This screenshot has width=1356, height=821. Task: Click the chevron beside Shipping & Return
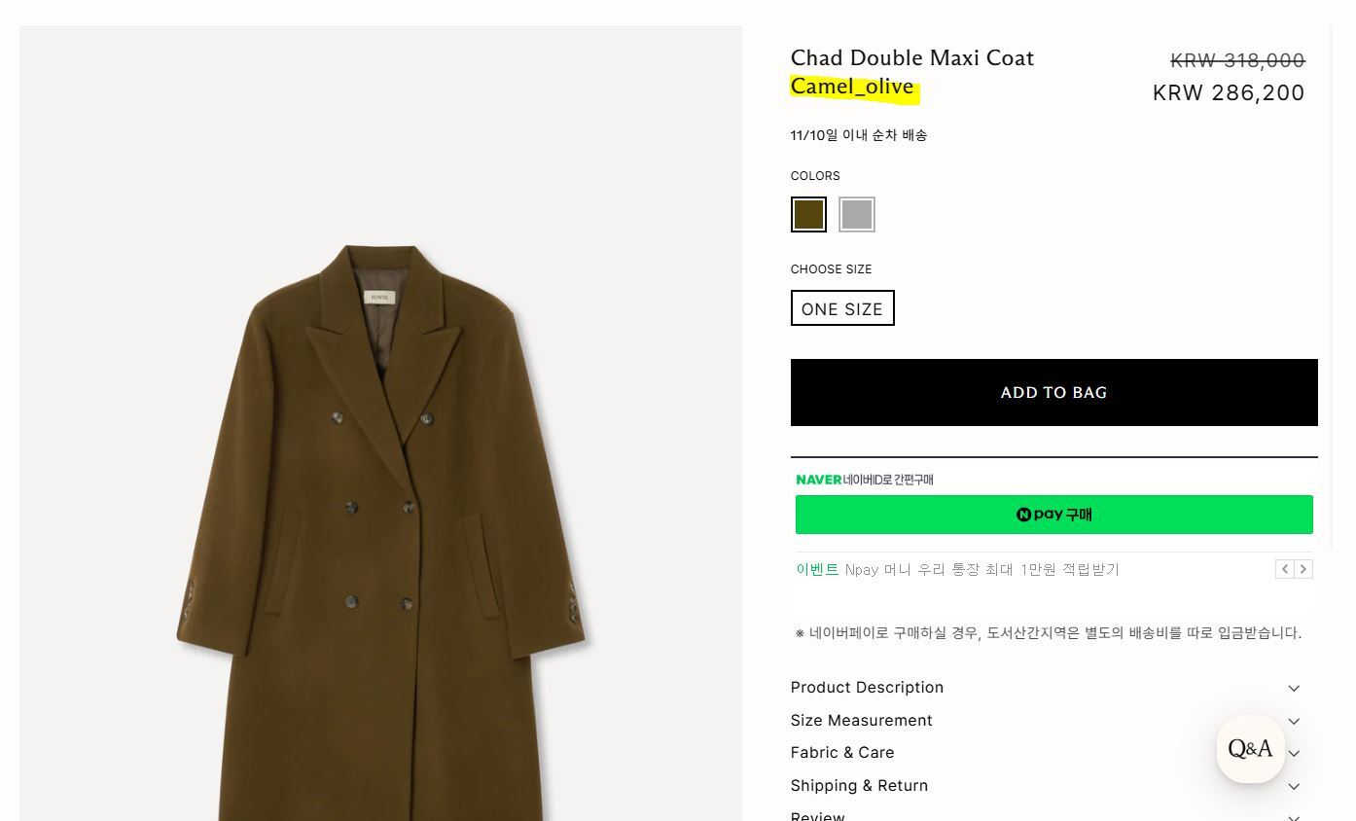(1294, 786)
